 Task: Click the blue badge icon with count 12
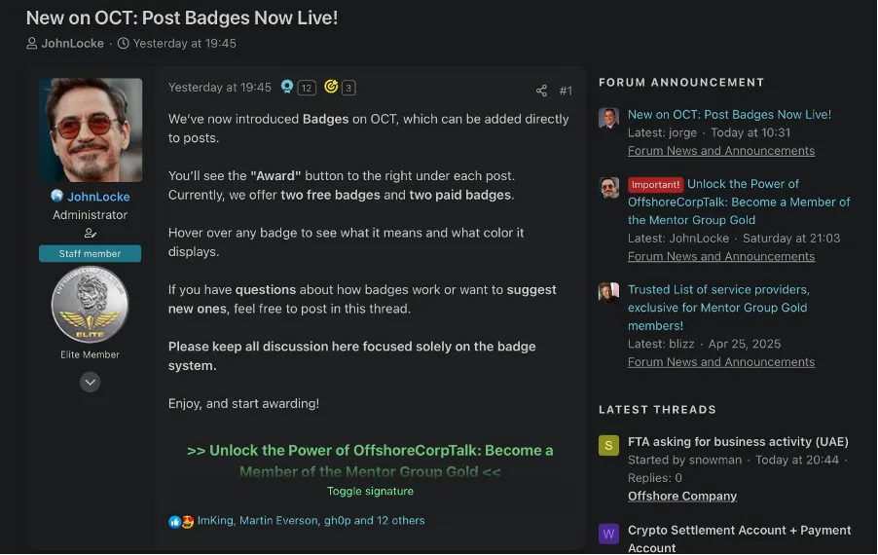click(x=287, y=87)
